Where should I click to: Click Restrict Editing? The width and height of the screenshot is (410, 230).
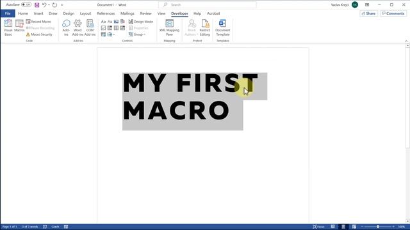[x=205, y=27]
